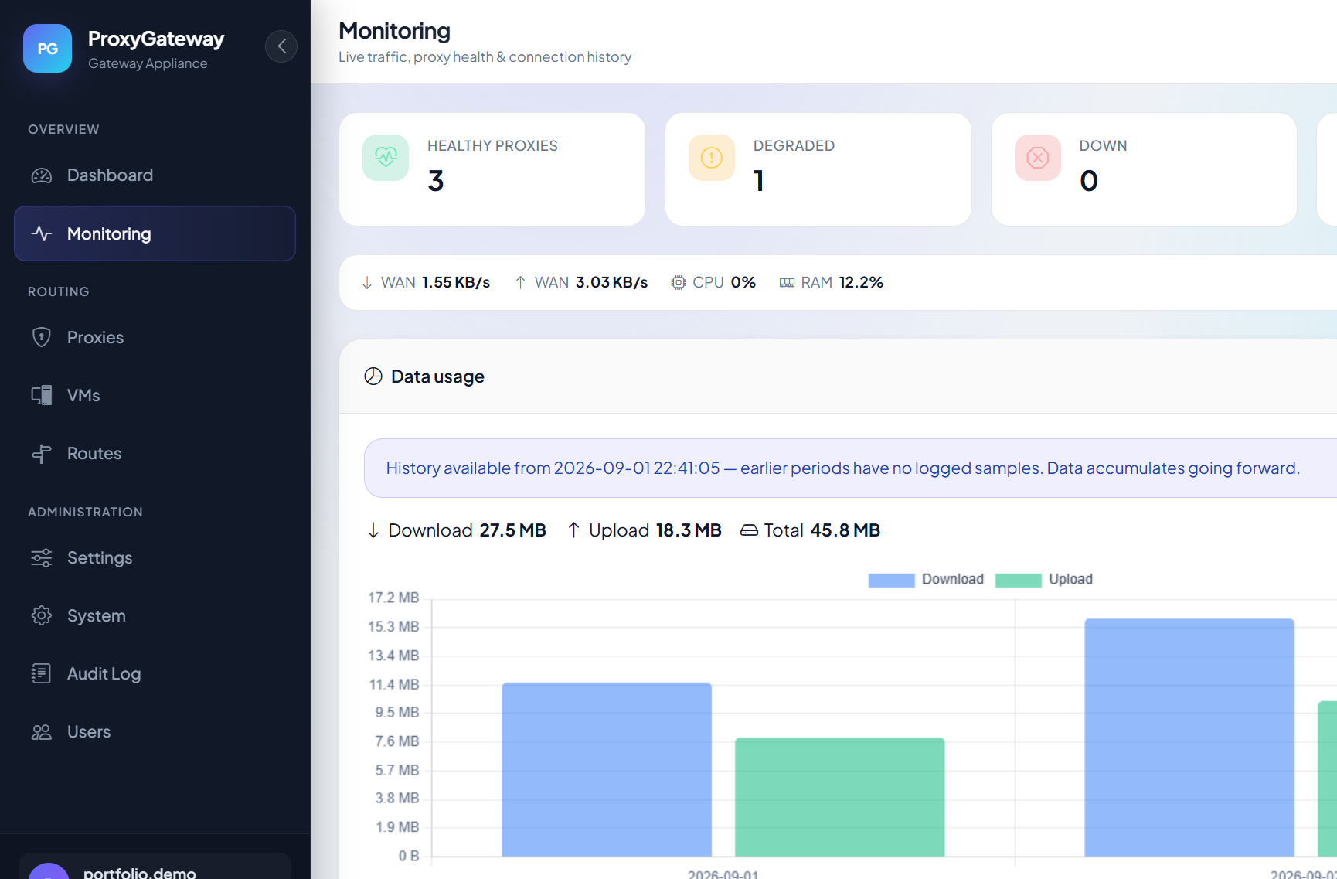This screenshot has height=879, width=1337.
Task: Click the Users people icon
Action: pos(42,732)
